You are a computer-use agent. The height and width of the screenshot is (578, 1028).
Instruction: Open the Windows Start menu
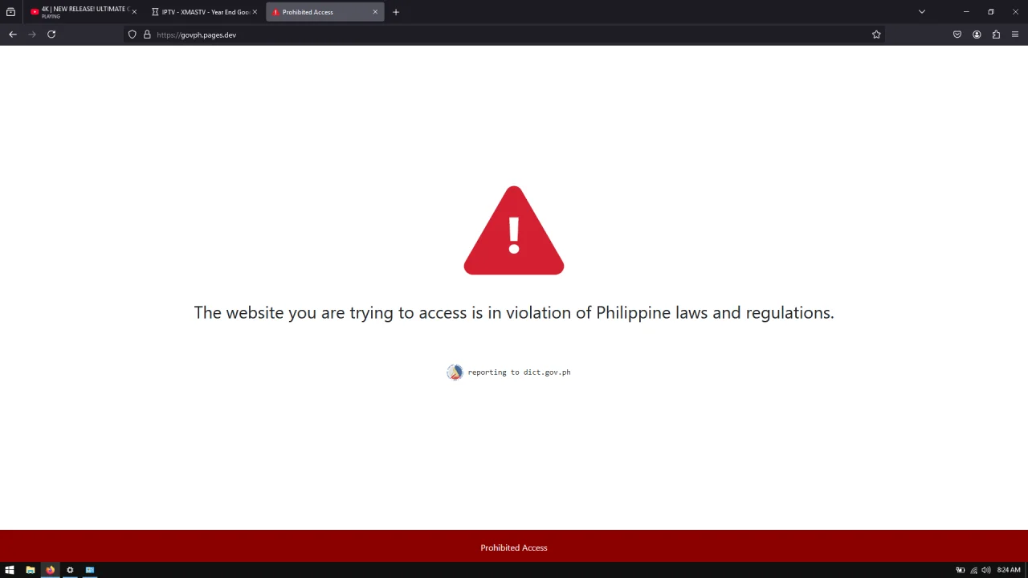(10, 570)
